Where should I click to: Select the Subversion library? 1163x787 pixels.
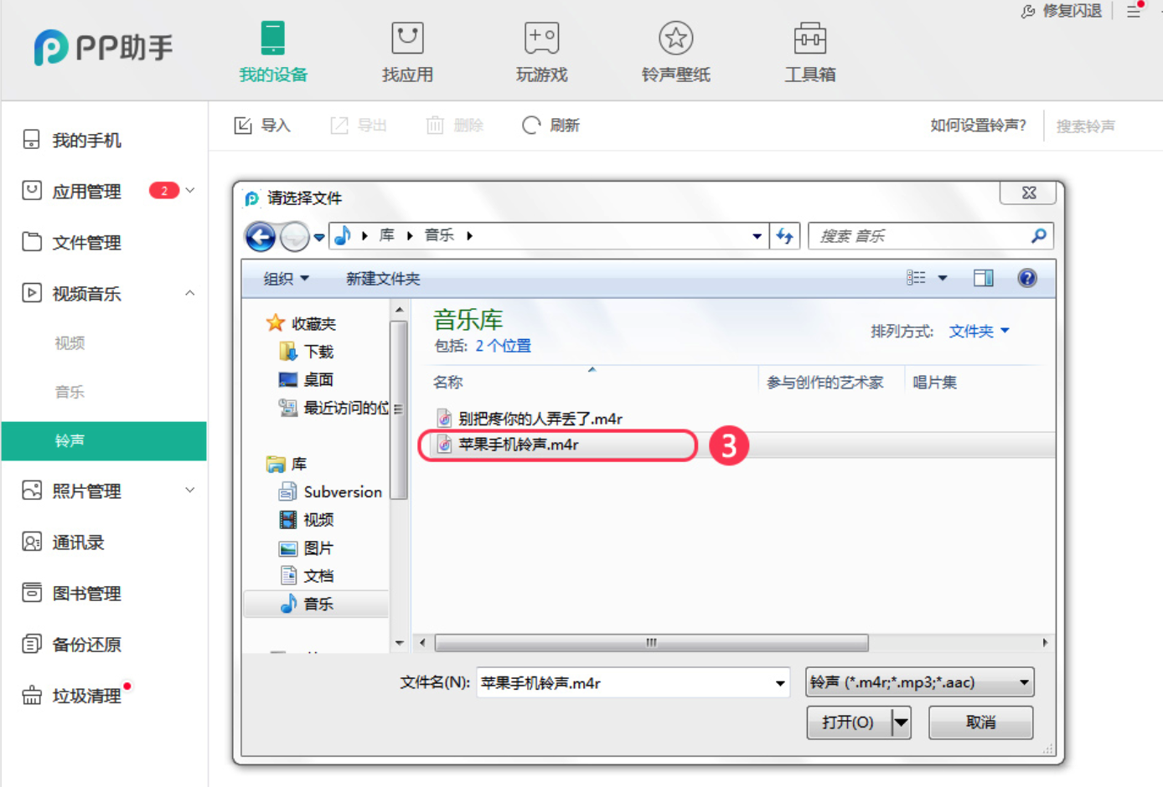tap(330, 491)
